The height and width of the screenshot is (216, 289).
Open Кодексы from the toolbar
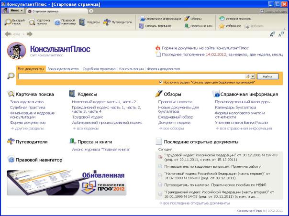pos(89,22)
